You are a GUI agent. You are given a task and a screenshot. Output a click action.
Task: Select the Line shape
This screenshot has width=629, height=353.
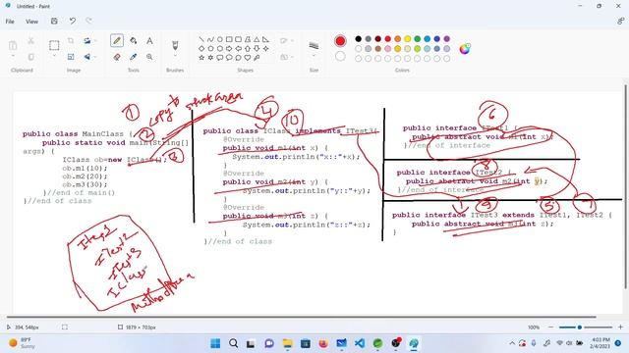201,39
